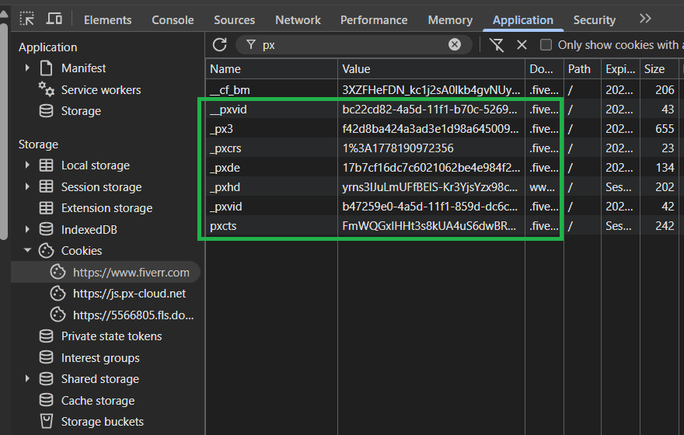
Task: Select Shared storage item
Action: [x=100, y=379]
